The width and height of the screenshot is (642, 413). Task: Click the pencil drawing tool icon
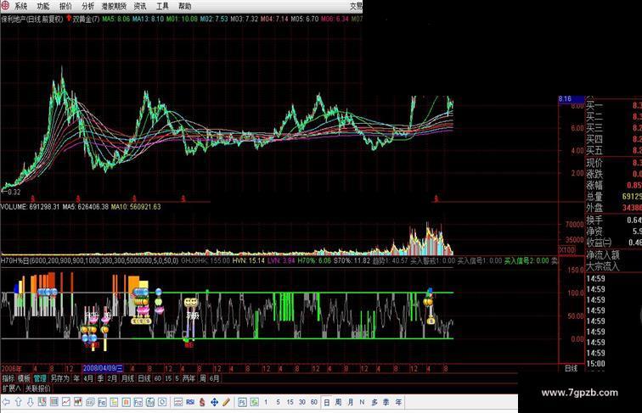point(226,402)
